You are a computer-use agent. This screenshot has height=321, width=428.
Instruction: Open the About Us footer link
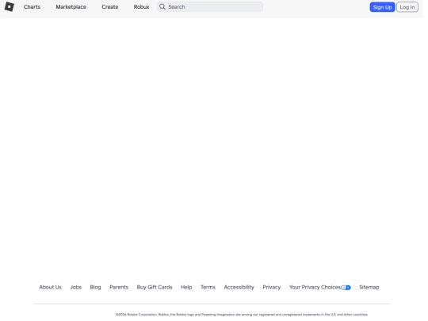(x=50, y=287)
